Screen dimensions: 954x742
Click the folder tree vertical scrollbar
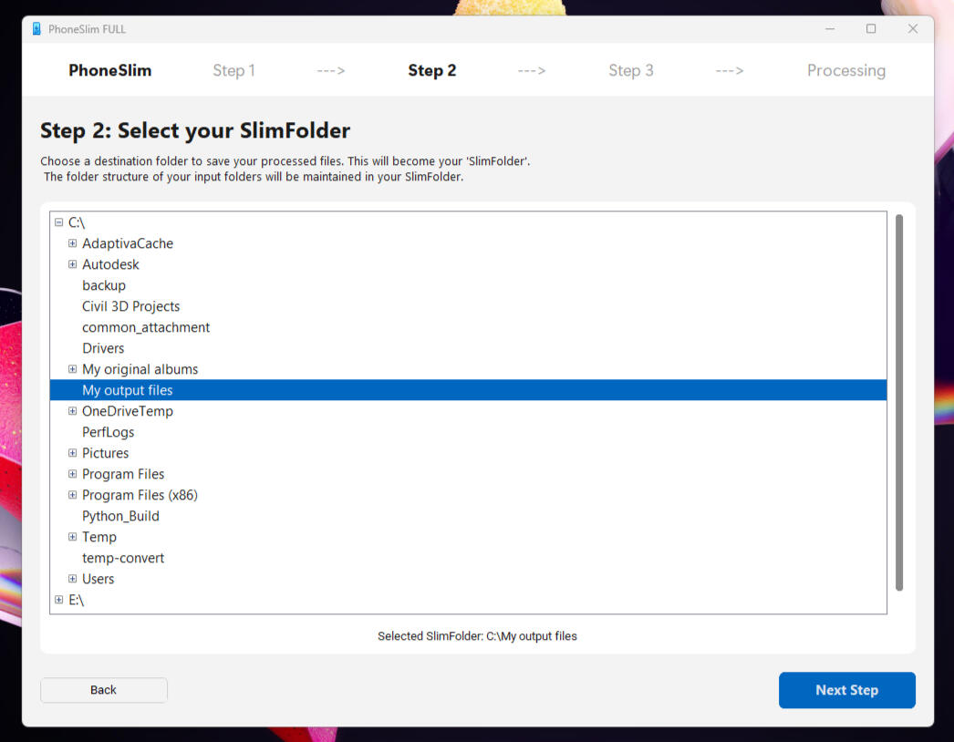(x=899, y=403)
